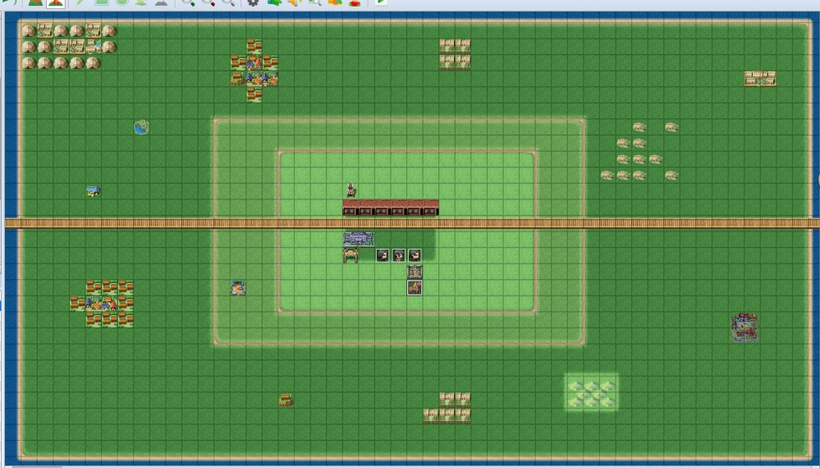Click the leftmost red-roofed house in the row
Viewport: 820px width, 468px height.
point(350,208)
